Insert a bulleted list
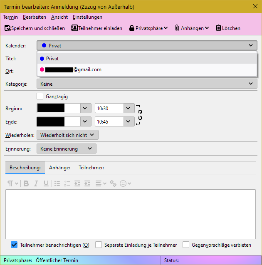This screenshot has width=262, height=265. click(57, 183)
